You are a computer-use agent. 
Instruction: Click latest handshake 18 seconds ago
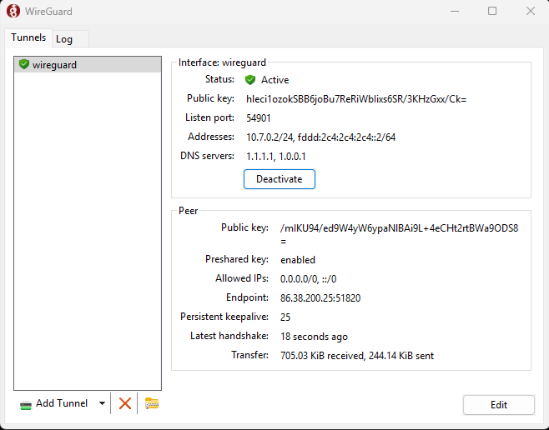point(314,337)
